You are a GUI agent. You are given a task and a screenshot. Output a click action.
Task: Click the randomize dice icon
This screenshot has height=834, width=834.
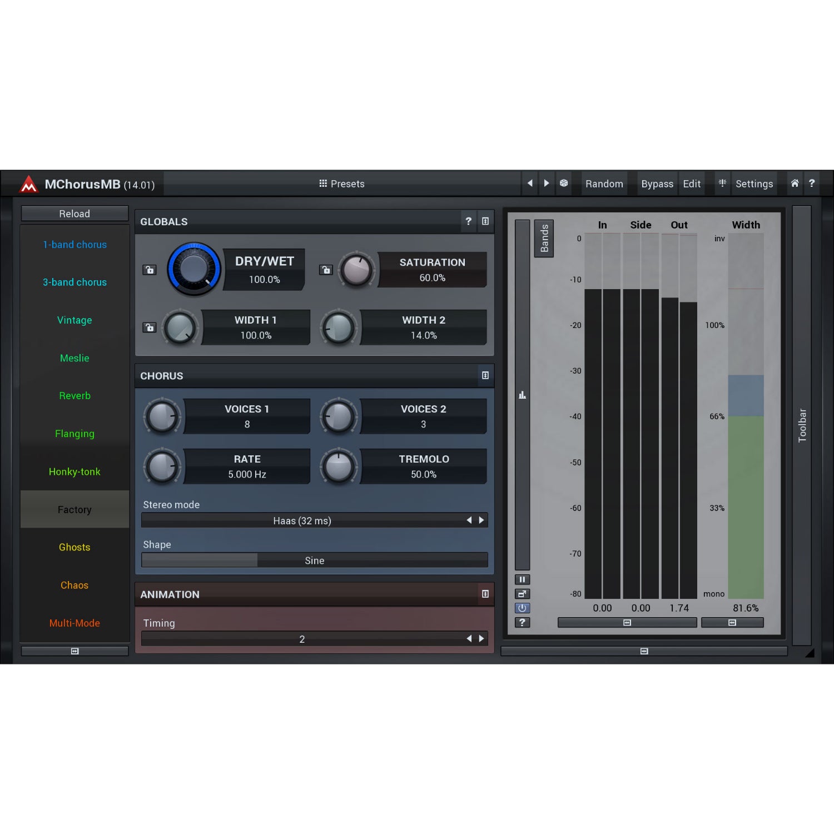coord(564,183)
